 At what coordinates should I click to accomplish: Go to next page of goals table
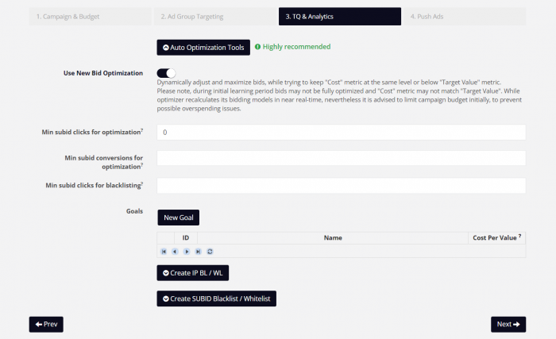(187, 252)
